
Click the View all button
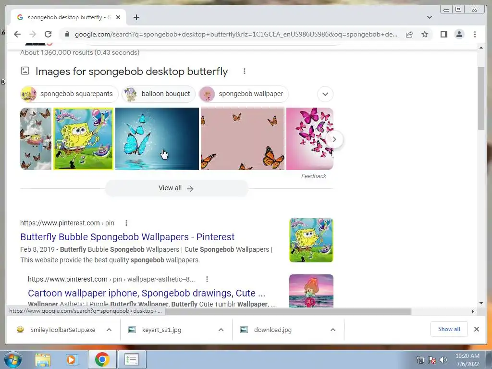[x=176, y=188]
